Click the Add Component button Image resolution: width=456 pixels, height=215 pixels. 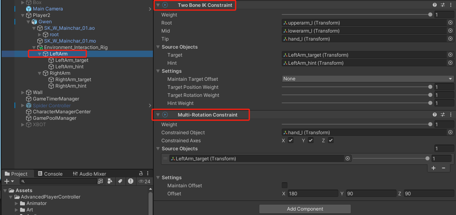pyautogui.click(x=305, y=209)
